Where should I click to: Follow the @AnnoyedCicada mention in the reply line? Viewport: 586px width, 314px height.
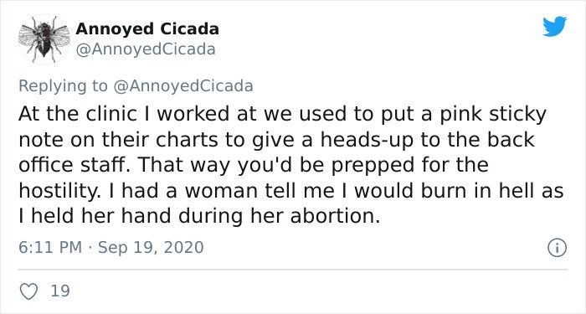[182, 86]
